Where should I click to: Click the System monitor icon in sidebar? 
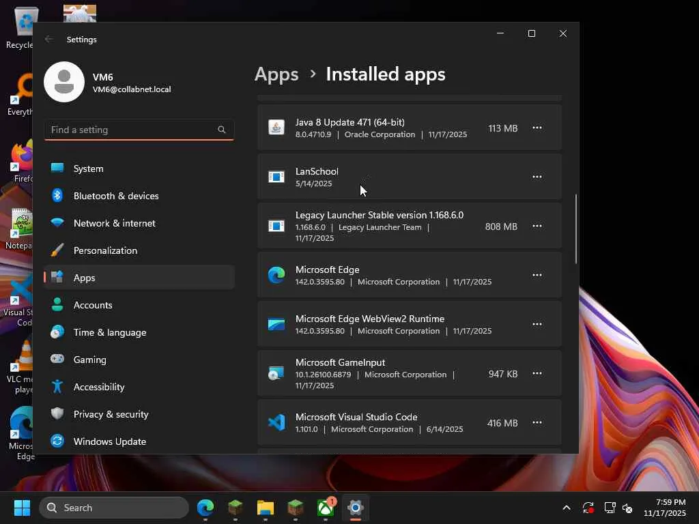tap(57, 168)
